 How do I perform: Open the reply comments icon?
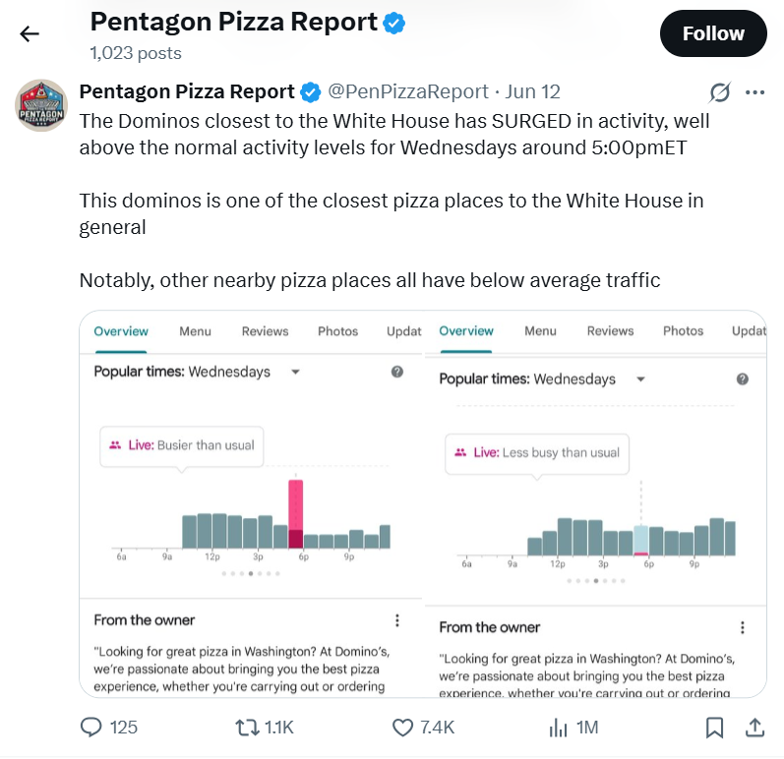[x=91, y=728]
